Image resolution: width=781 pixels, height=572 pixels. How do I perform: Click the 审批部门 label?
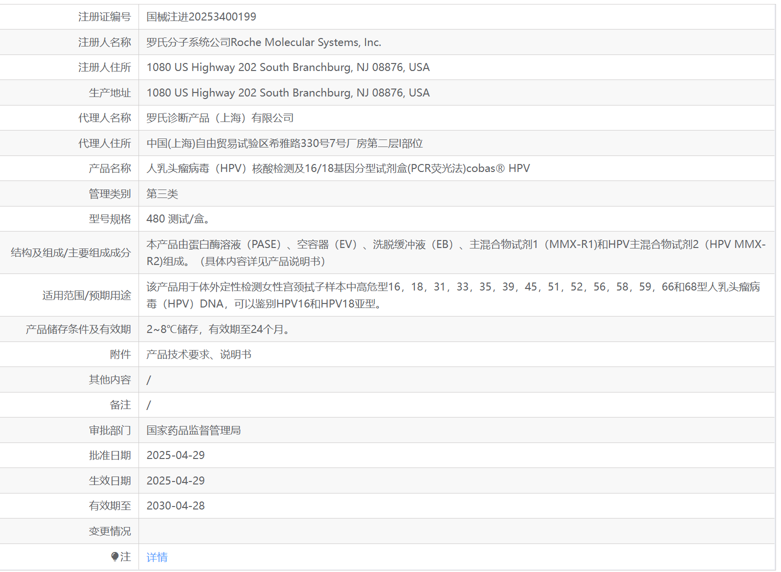tap(110, 430)
